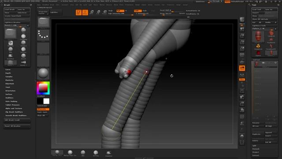This screenshot has width=282, height=159.
Task: Click the right shelf Rotate view icon
Action: click(242, 110)
